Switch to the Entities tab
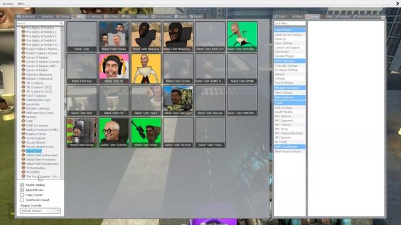Image resolution: width=401 pixels, height=225 pixels. (63, 17)
